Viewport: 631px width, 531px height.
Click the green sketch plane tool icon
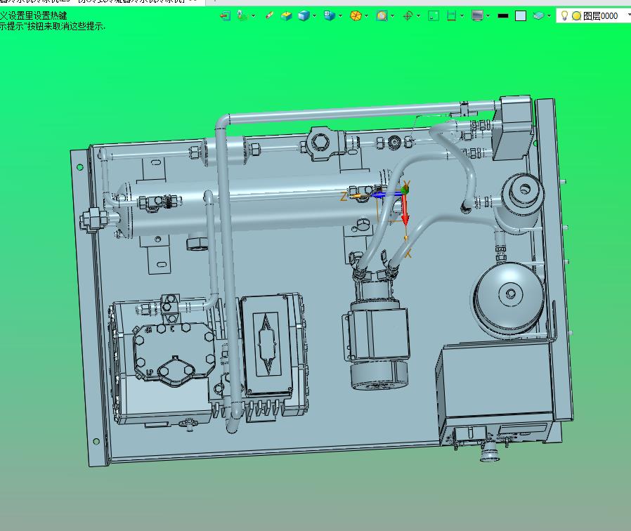tap(242, 15)
